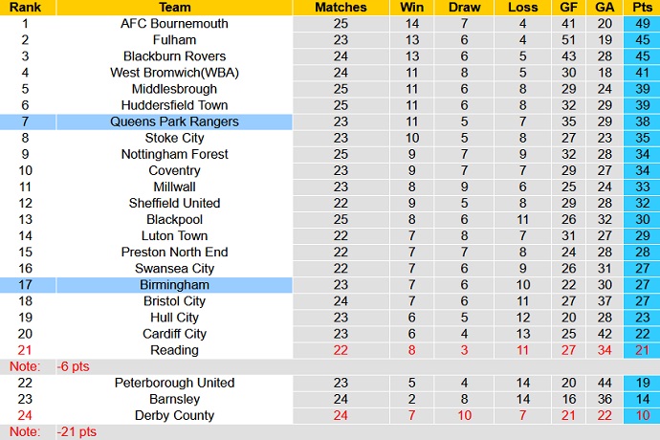The image size is (660, 440).
Task: Open the Fulham team link
Action: [x=174, y=39]
